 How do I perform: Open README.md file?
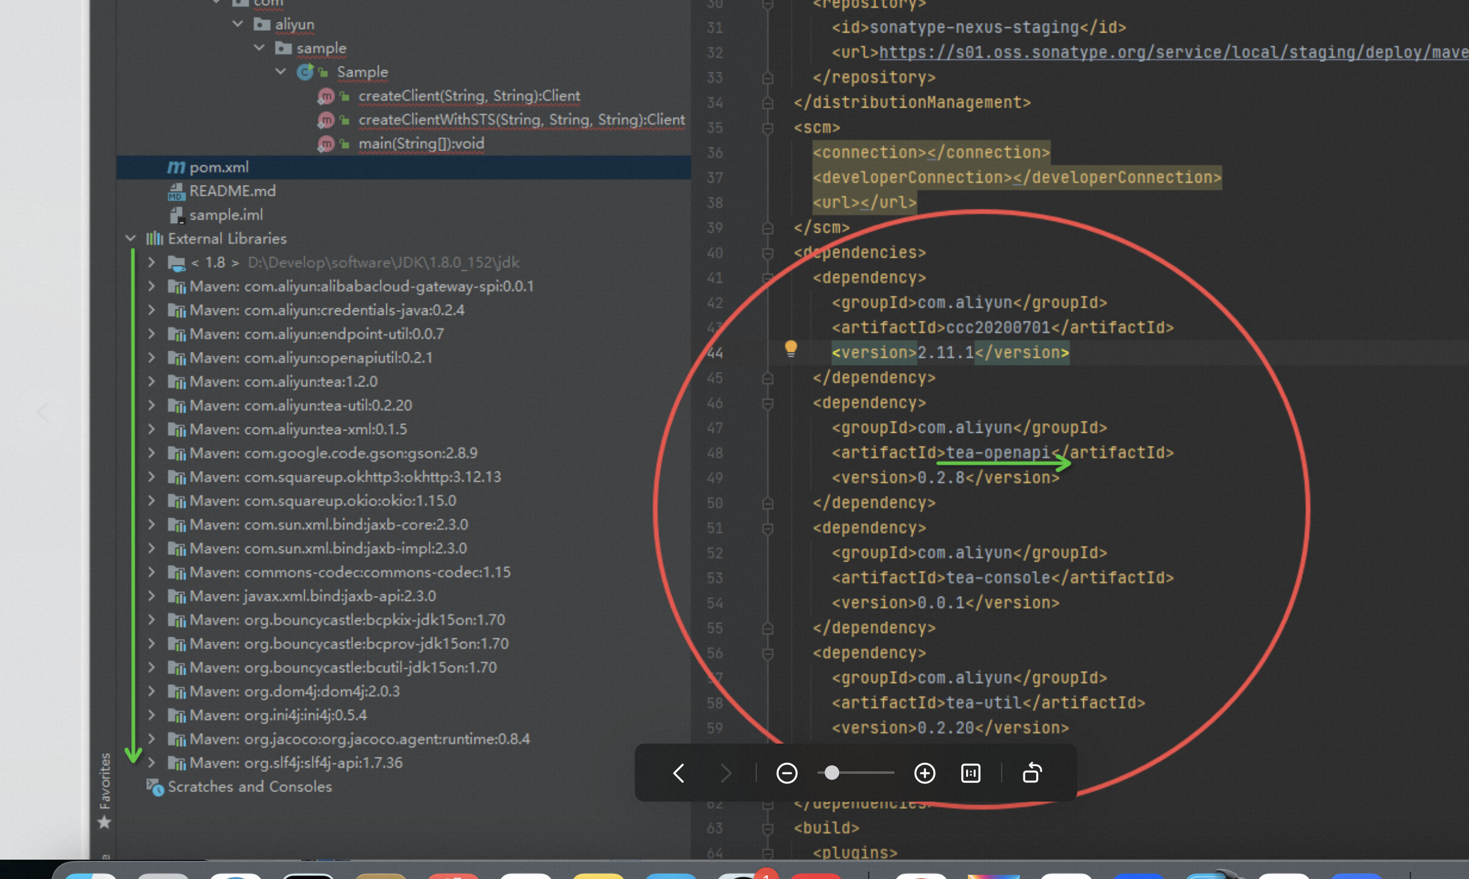[x=232, y=191]
